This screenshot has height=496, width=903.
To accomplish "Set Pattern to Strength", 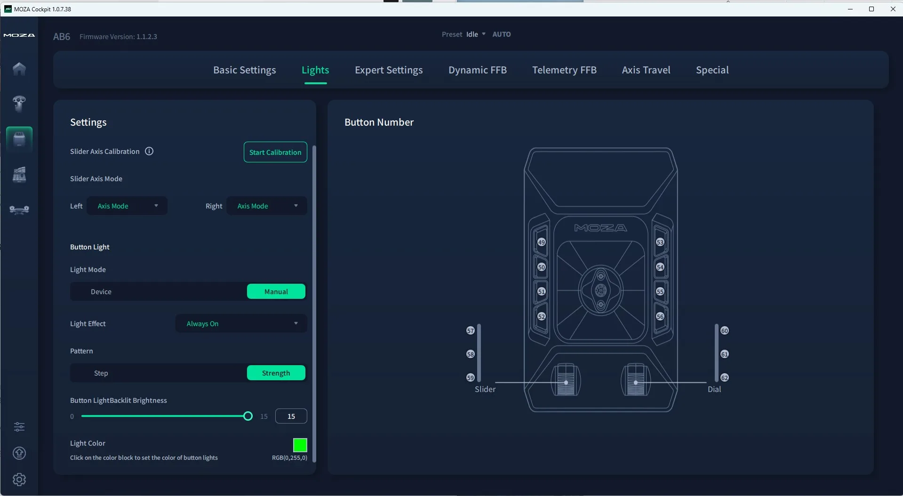I will click(x=276, y=373).
